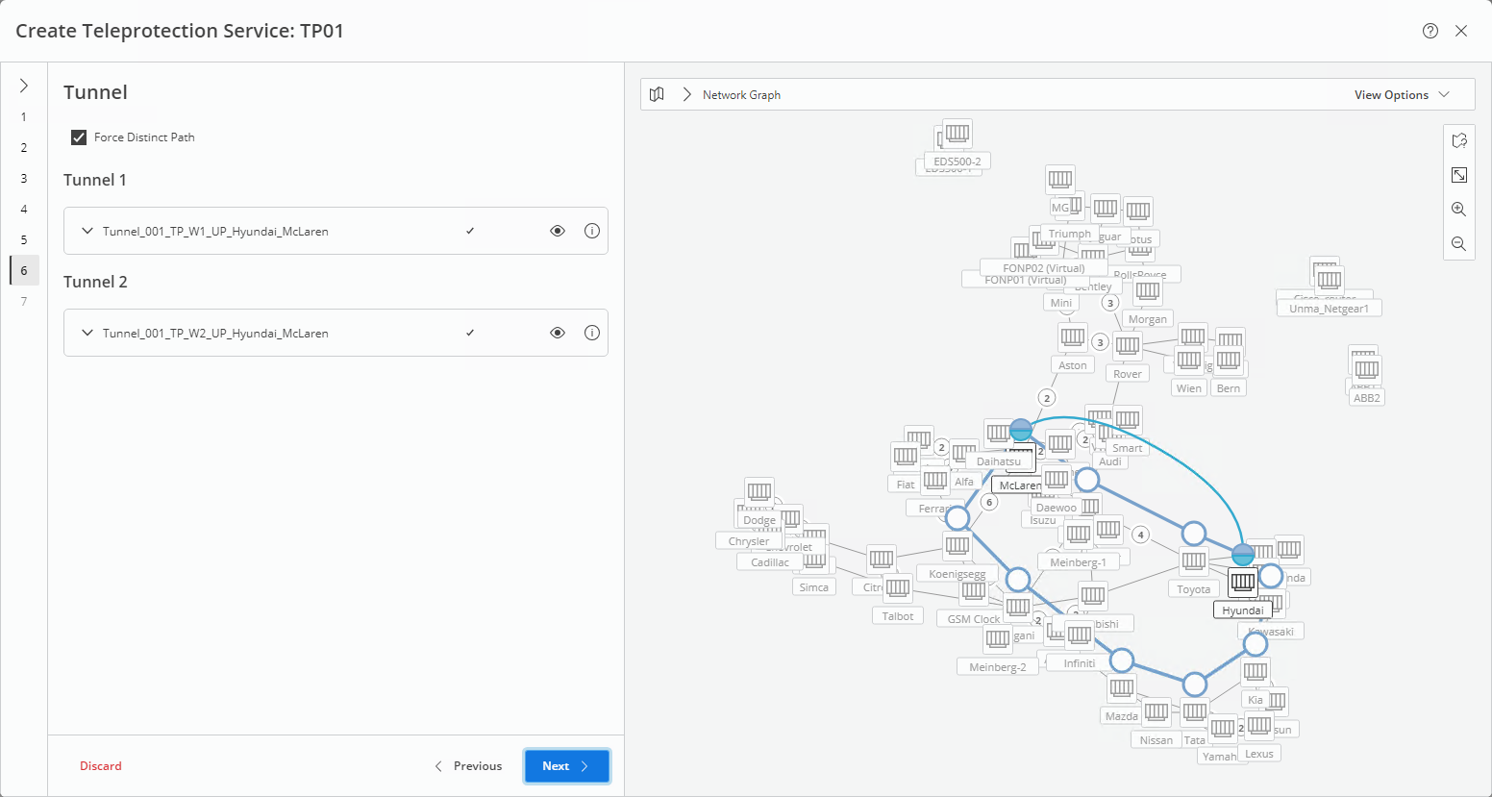Show info for Tunnel_001_TP_W1 tunnel
This screenshot has width=1492, height=797.
pos(592,231)
